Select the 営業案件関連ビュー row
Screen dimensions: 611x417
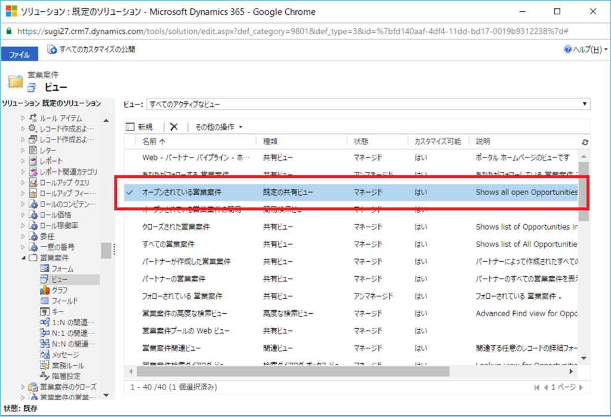pyautogui.click(x=351, y=348)
